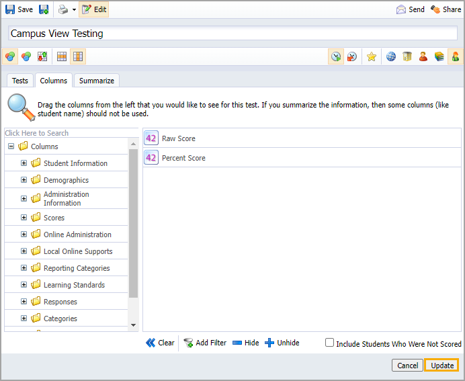Click the 42 icon beside Percent Score

coord(151,157)
